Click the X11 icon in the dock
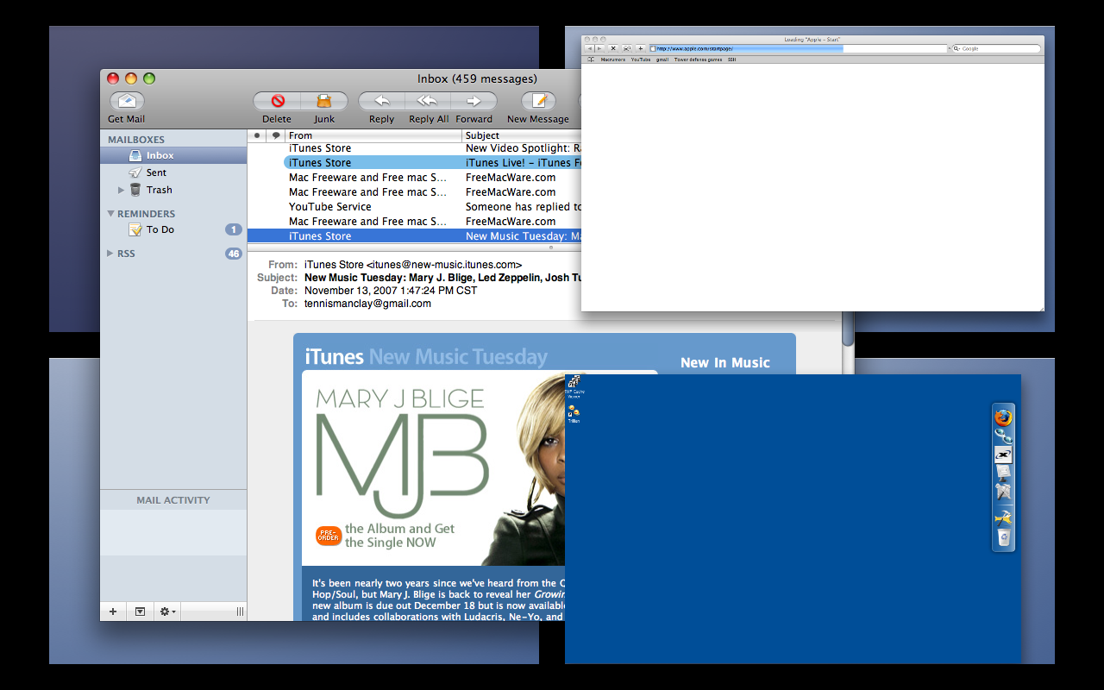 [x=1003, y=455]
